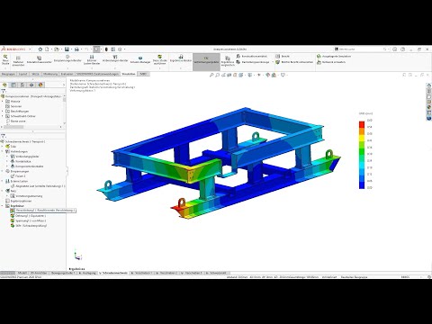Click the Neue Studie ribbon icon
Image resolution: width=432 pixels, height=324 pixels.
(5, 59)
